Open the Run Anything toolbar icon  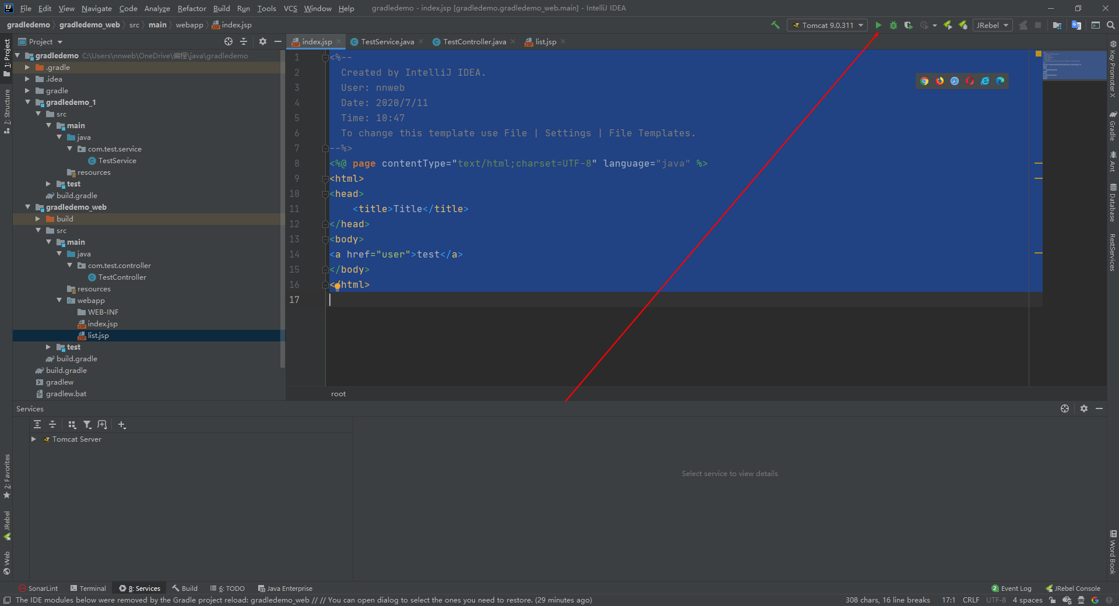pyautogui.click(x=1096, y=25)
